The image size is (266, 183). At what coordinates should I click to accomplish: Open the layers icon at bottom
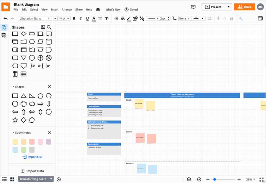189,179
